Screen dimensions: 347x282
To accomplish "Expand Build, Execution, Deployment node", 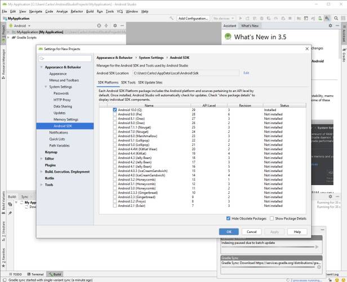I will pyautogui.click(x=41, y=171).
